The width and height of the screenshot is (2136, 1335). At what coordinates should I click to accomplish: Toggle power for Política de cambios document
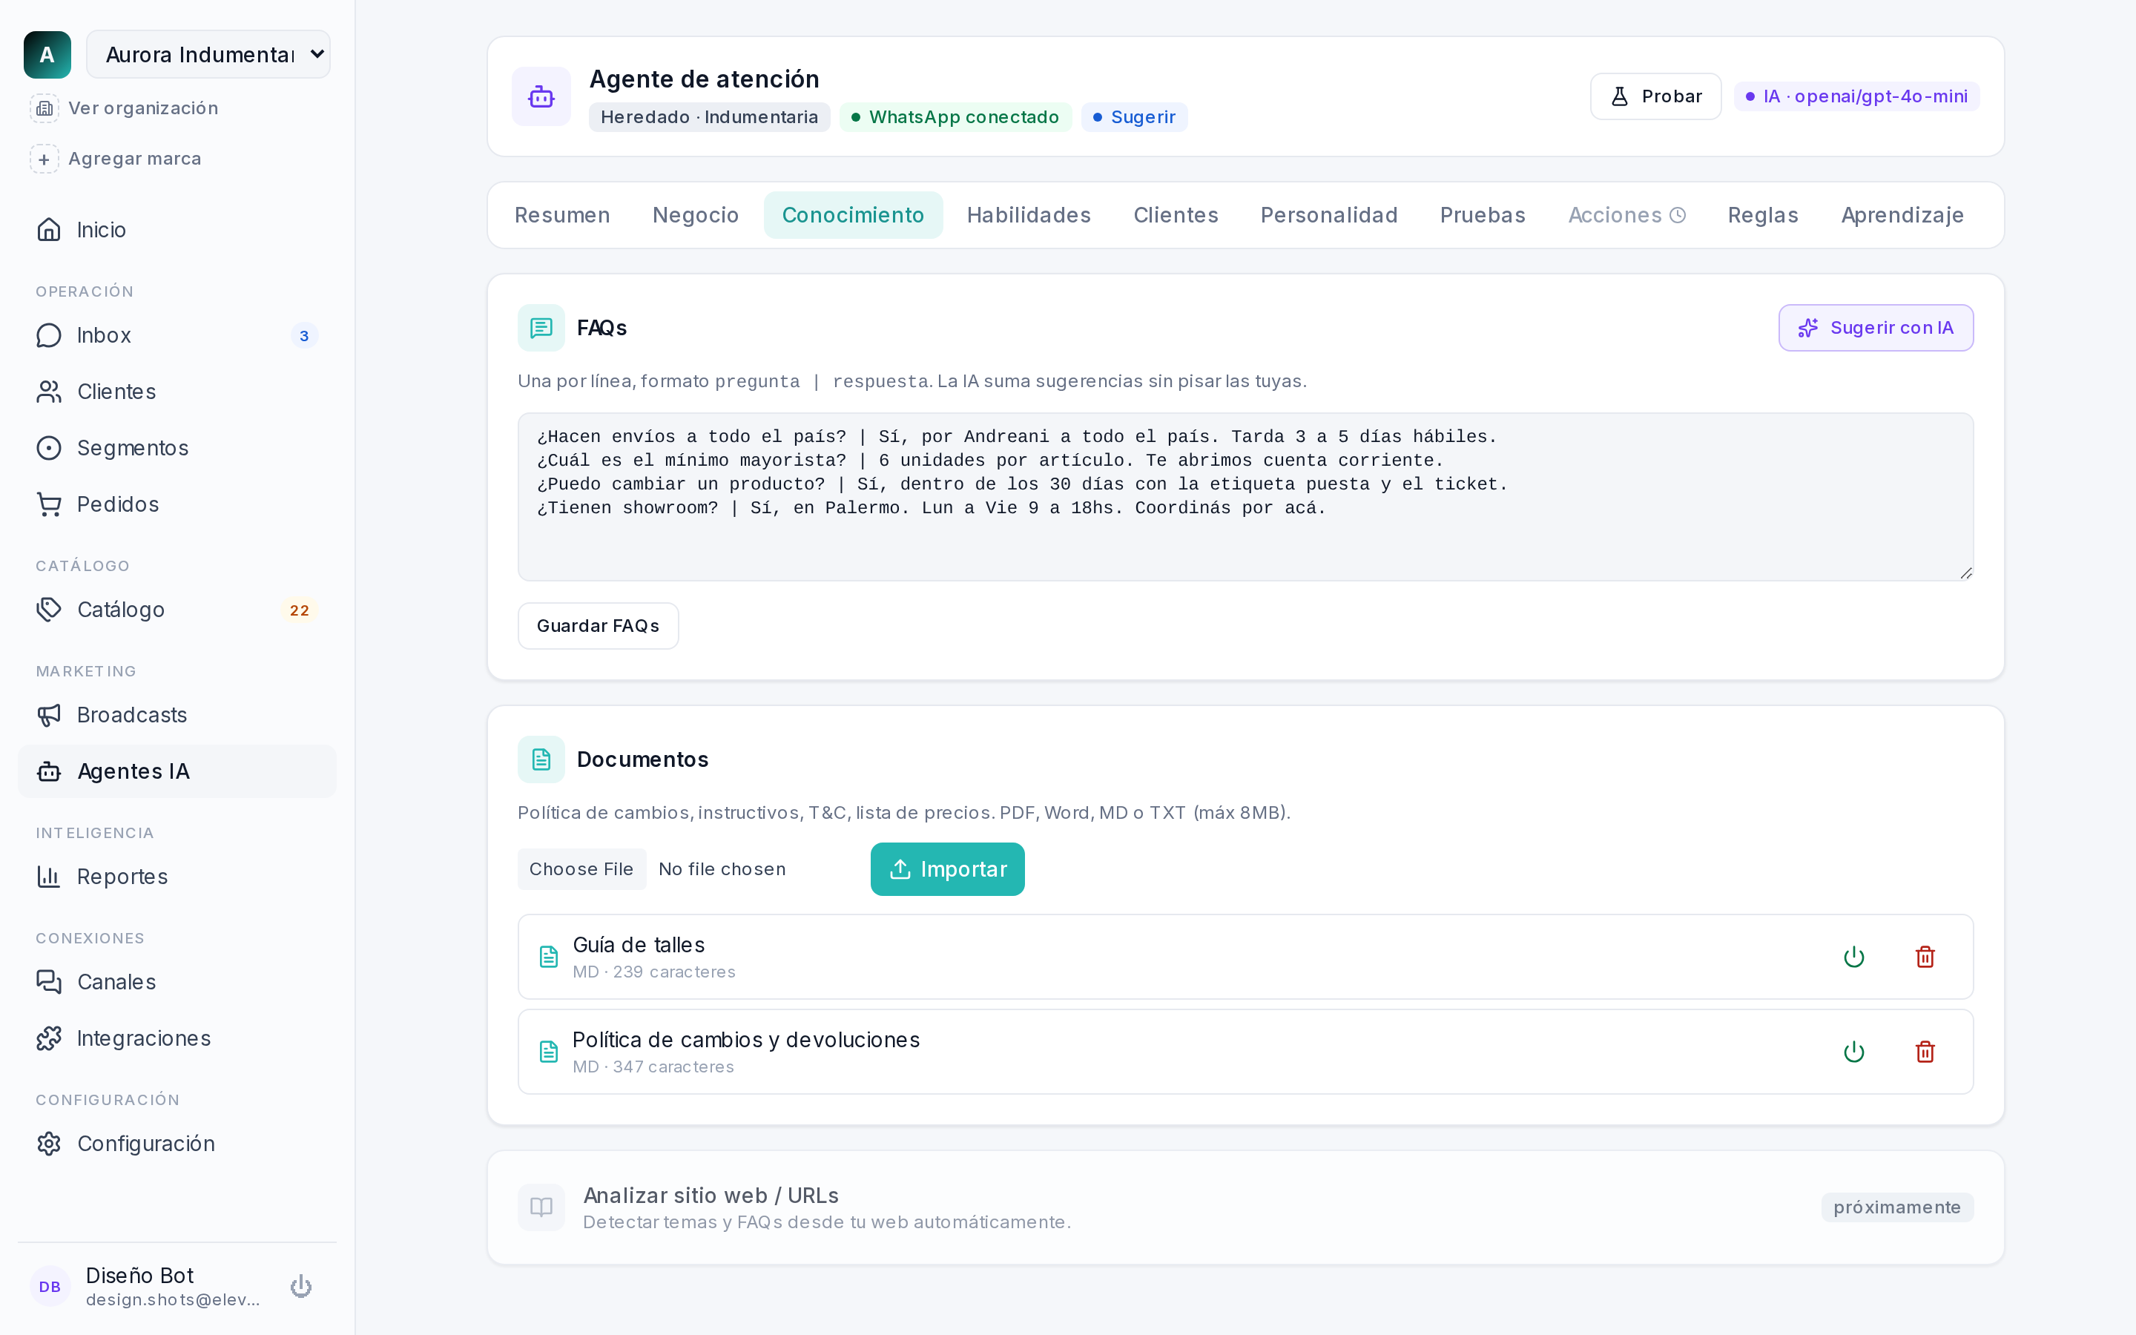pyautogui.click(x=1853, y=1052)
